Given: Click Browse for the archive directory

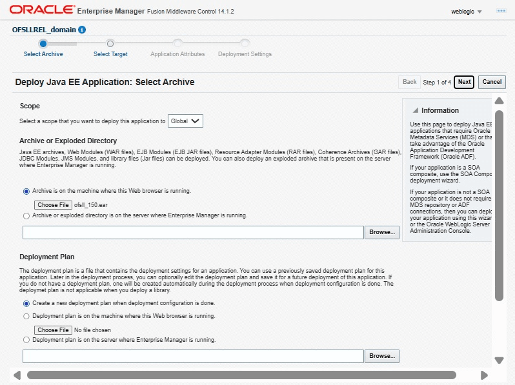Looking at the screenshot, I should pyautogui.click(x=382, y=232).
